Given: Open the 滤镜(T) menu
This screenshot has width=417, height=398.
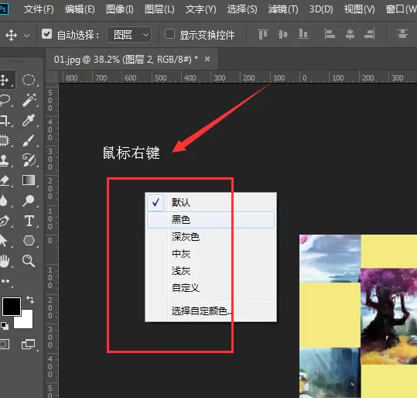Looking at the screenshot, I should [283, 9].
